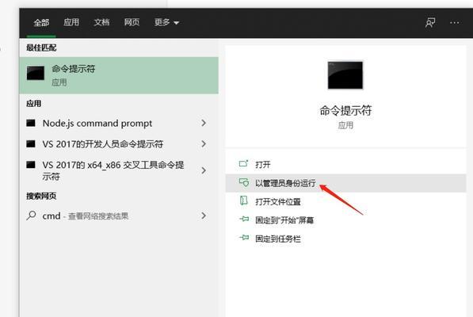
Task: Choose 以管理员身份运行
Action: pyautogui.click(x=345, y=183)
